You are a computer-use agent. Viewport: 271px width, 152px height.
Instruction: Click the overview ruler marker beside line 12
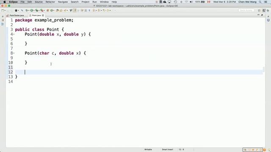click(263, 69)
